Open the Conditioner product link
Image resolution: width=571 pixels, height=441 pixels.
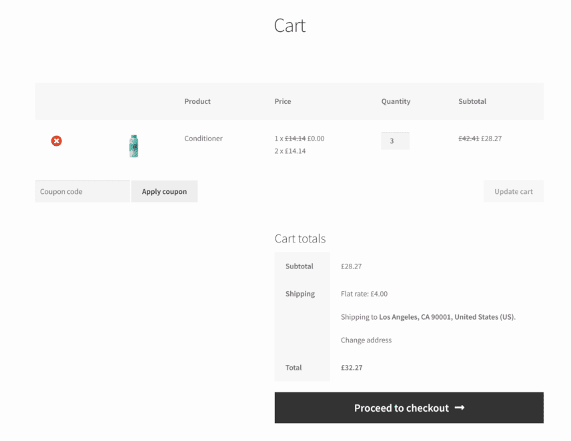coord(203,138)
